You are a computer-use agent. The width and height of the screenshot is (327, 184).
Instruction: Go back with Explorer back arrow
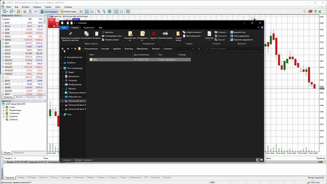pyautogui.click(x=62, y=49)
